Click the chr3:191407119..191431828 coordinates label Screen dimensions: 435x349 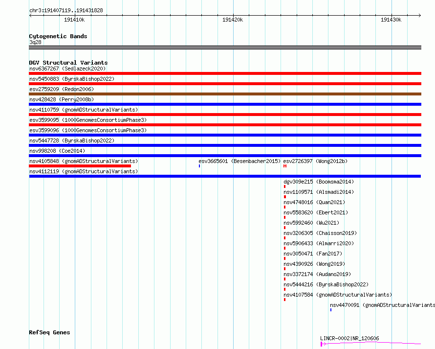(x=66, y=10)
